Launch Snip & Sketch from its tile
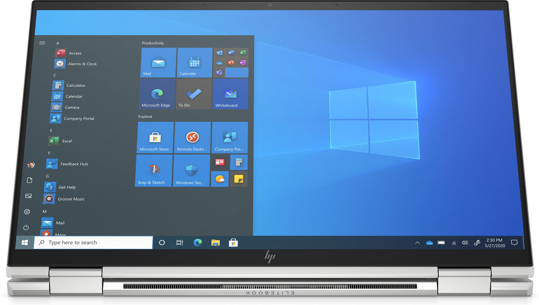 [153, 170]
